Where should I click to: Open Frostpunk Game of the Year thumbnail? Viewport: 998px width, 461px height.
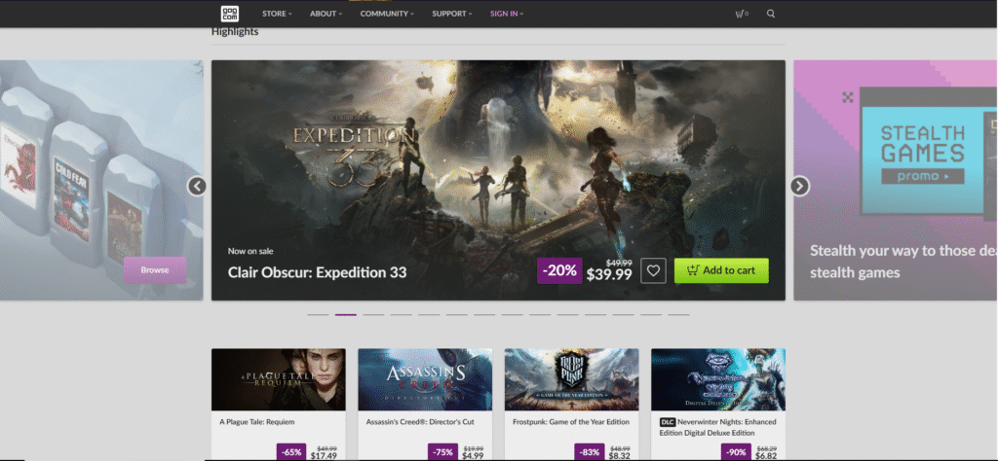(x=571, y=379)
